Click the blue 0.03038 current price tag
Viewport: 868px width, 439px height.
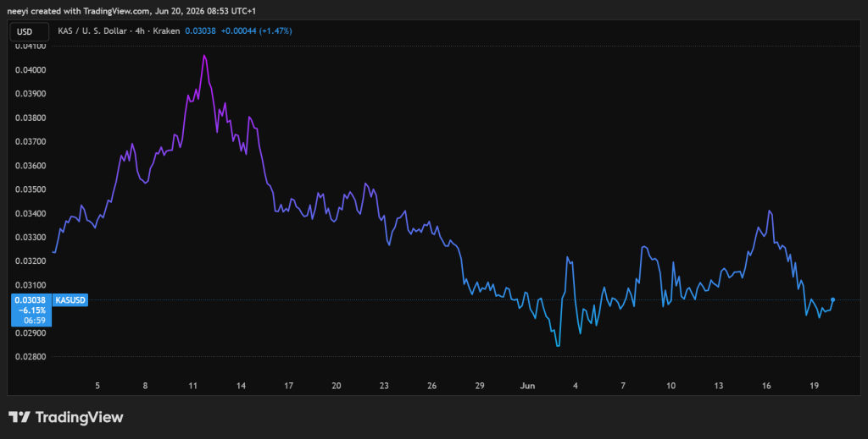point(31,310)
